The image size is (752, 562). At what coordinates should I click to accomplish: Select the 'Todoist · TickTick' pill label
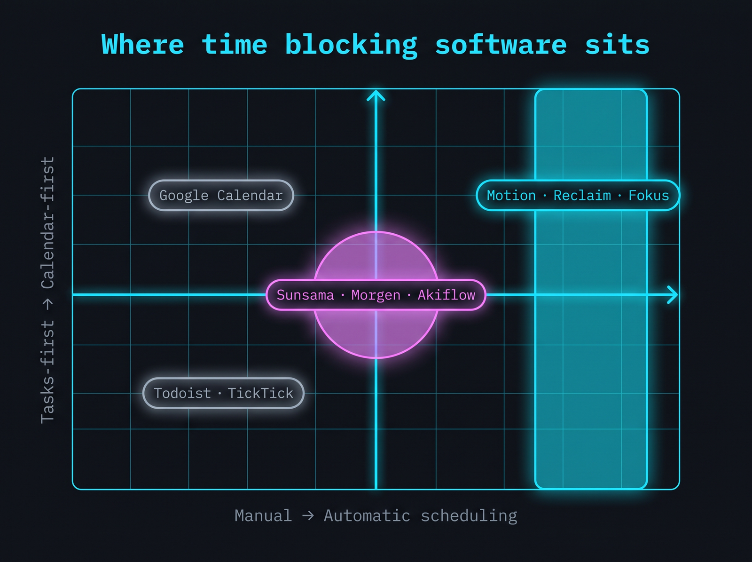[x=223, y=393]
